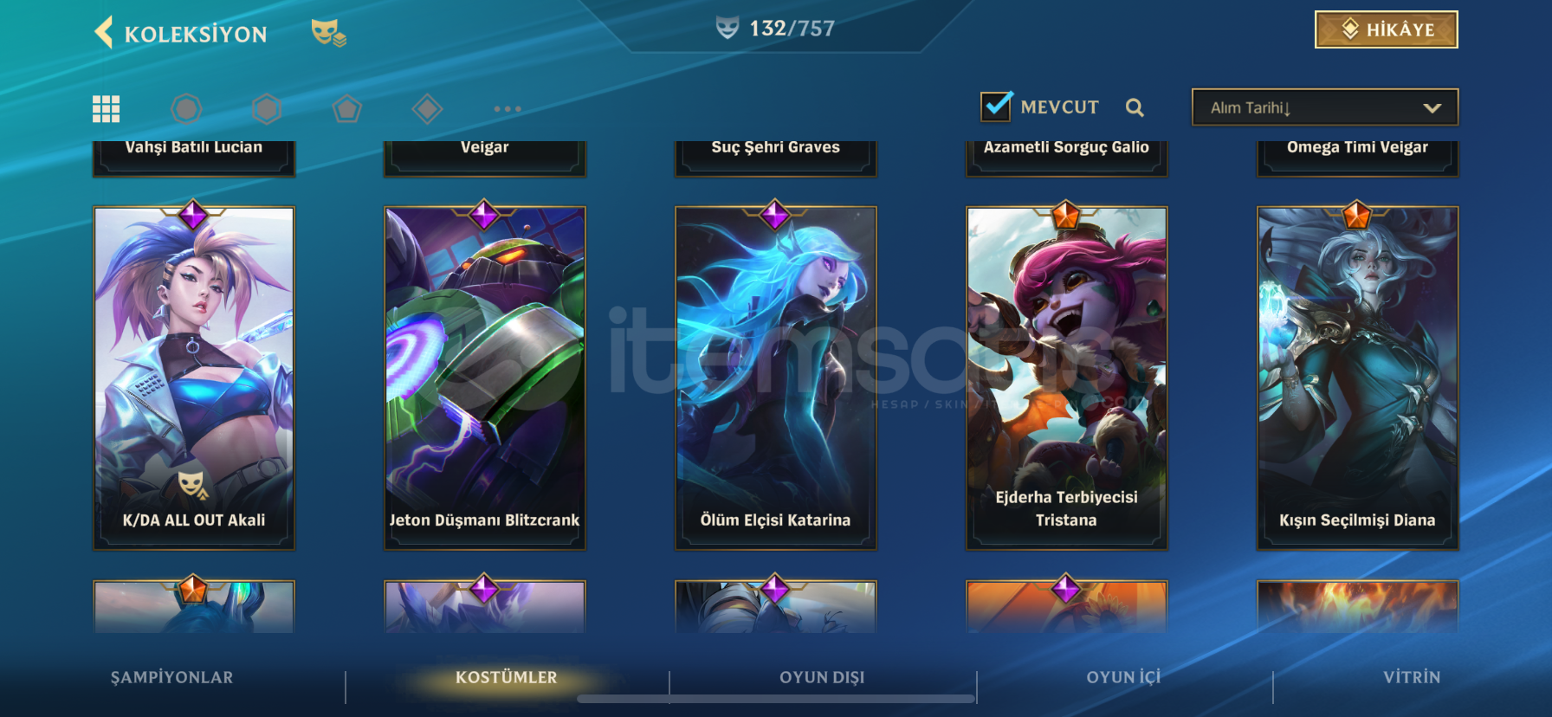1552x717 pixels.
Task: Open the Ölüm Elçisi Katarina skin card
Action: click(776, 378)
